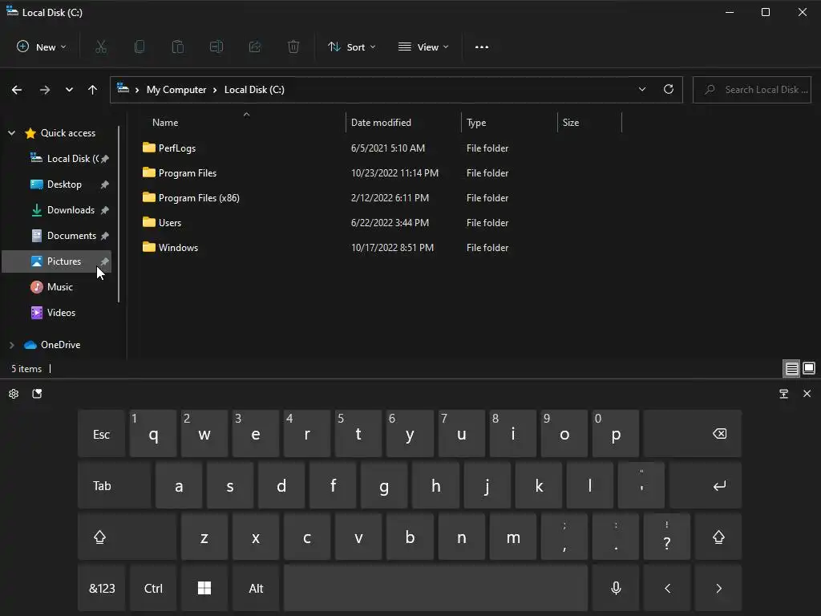821x616 pixels.
Task: Collapse the Quick access tree
Action: tap(11, 133)
